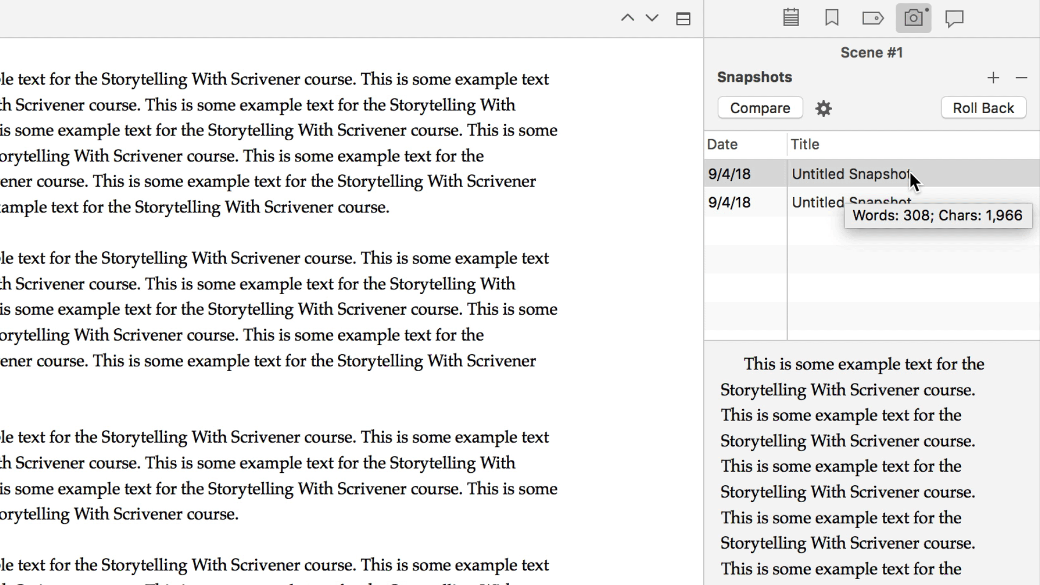Click the up arrow to go to previous document

point(627,18)
